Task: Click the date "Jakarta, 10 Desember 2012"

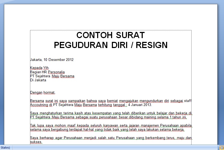Action: click(52, 60)
